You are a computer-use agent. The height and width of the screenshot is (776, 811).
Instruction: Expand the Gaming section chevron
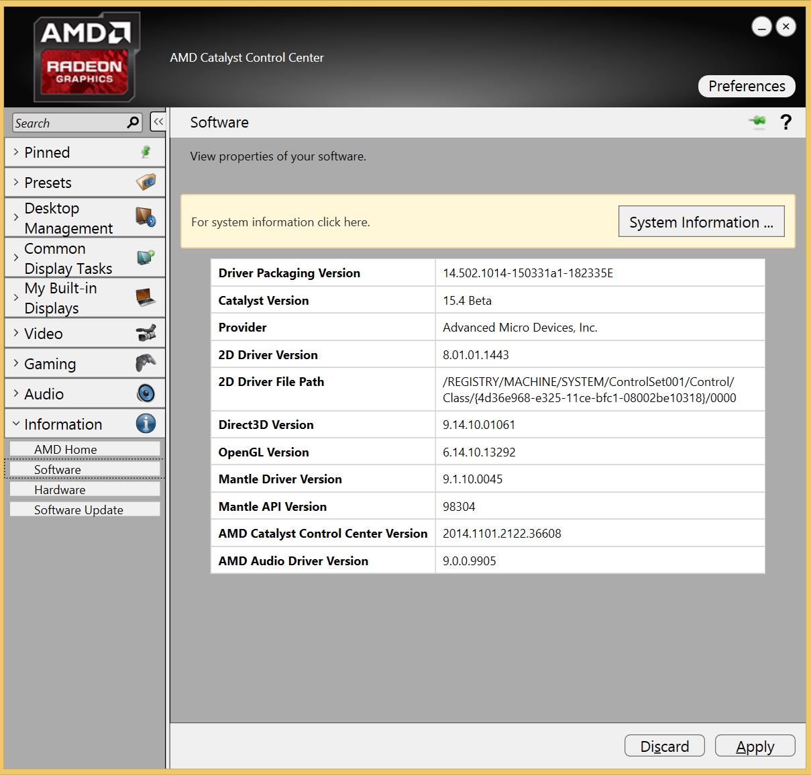coord(16,363)
